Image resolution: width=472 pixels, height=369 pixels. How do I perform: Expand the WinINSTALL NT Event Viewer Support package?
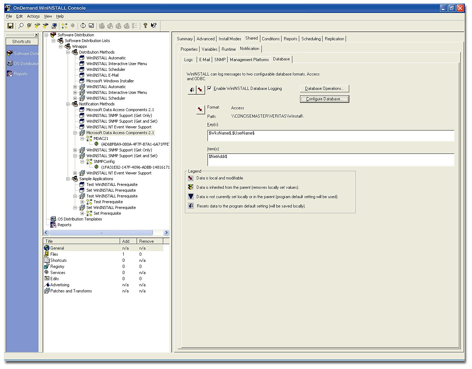[x=75, y=173]
